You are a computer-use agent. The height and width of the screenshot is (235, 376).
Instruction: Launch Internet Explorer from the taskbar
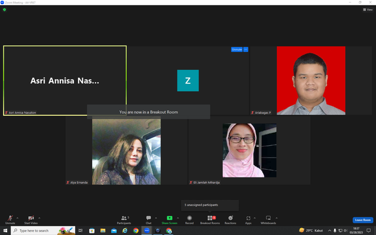click(x=125, y=230)
